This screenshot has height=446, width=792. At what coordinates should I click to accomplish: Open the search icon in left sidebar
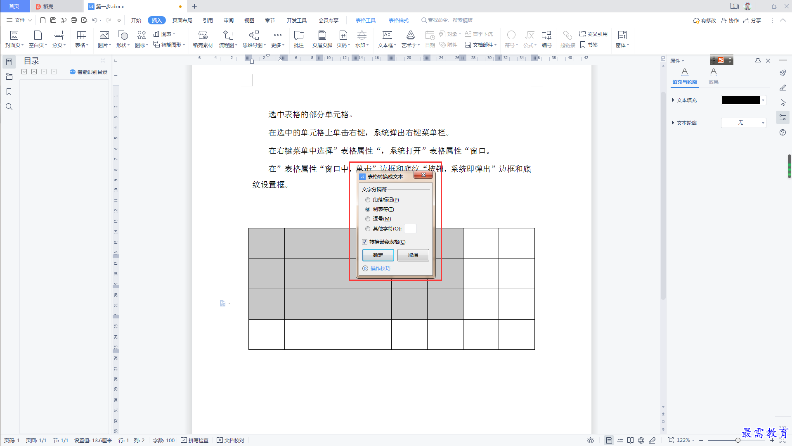[9, 107]
